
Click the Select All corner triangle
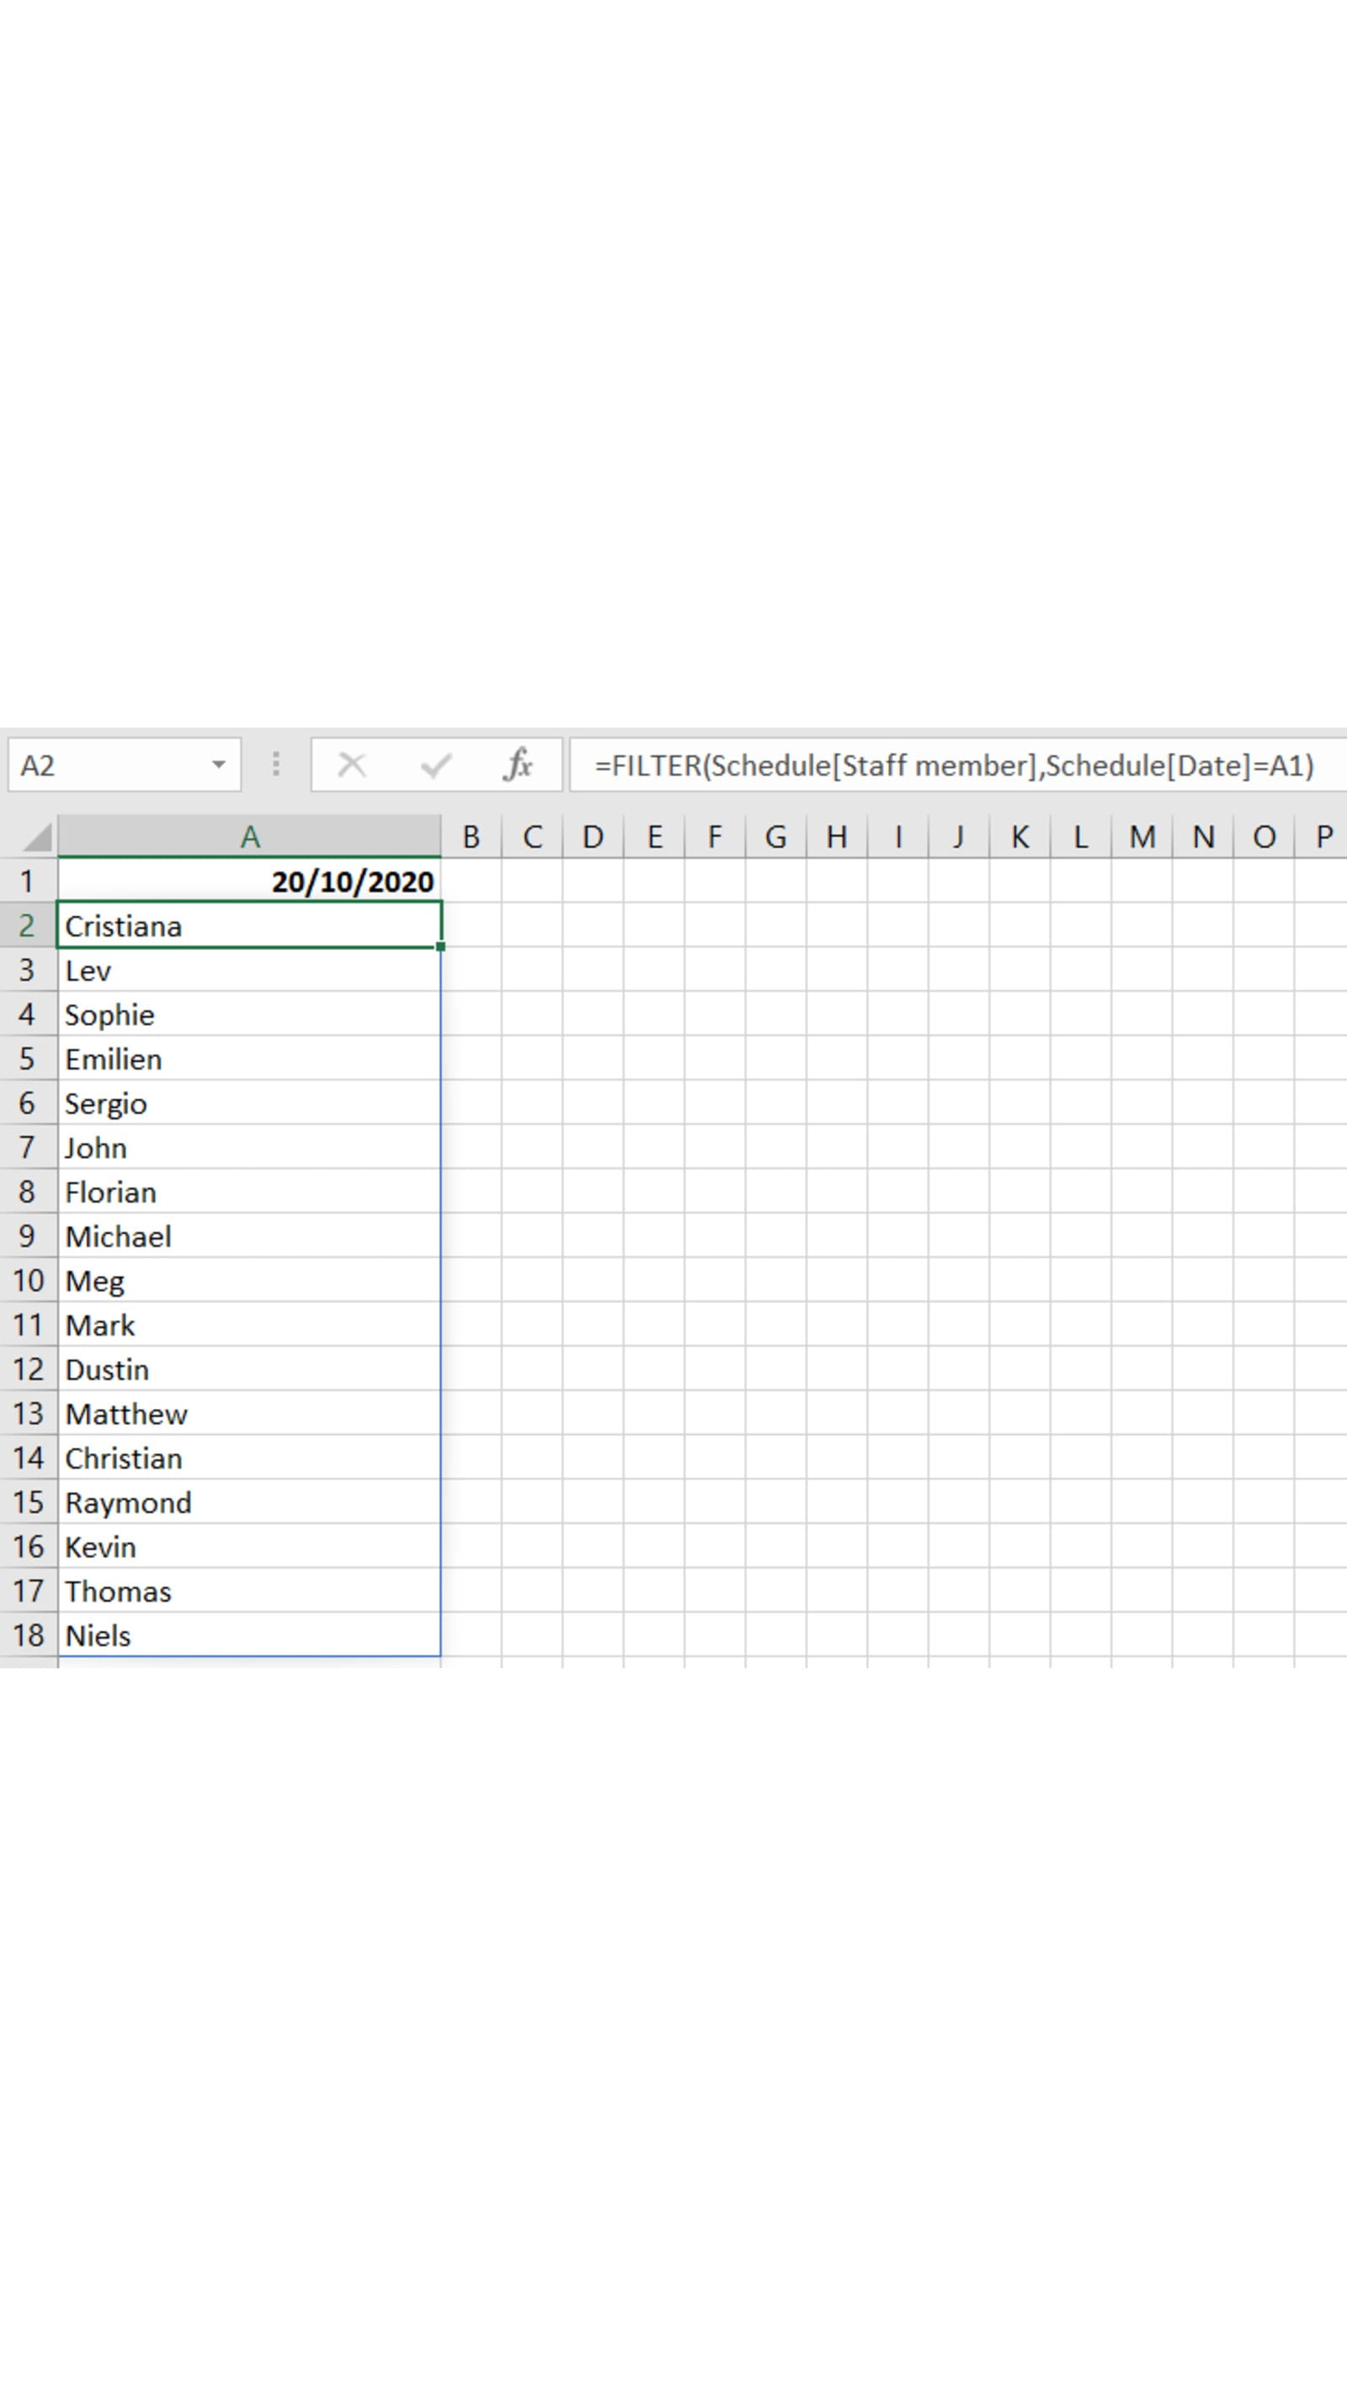pyautogui.click(x=35, y=837)
